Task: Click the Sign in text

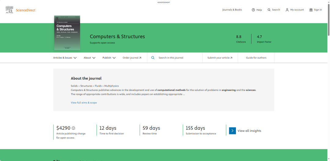Action: tap(318, 10)
